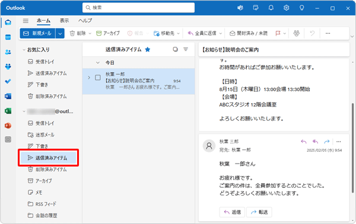Click the reply arrow icon in message header
This screenshot has height=224, width=356.
click(304, 142)
